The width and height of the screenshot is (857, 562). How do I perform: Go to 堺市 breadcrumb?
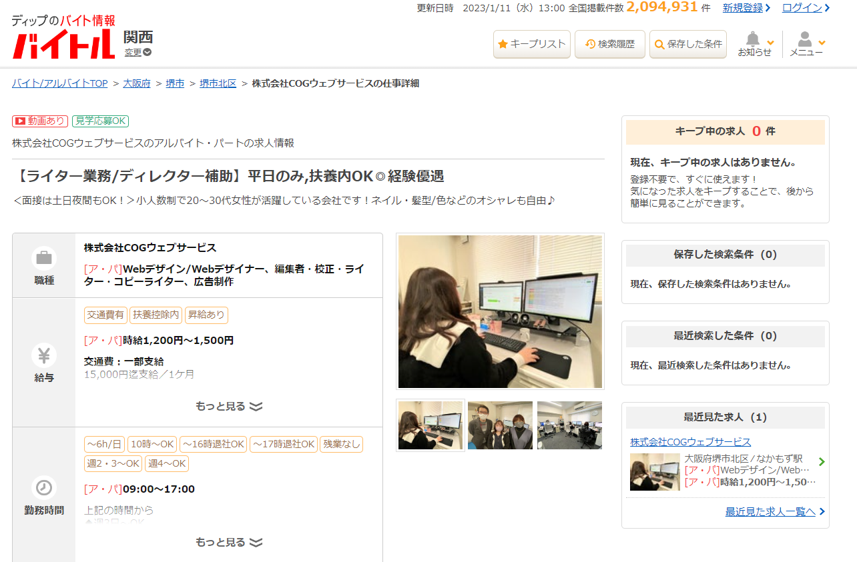(175, 83)
